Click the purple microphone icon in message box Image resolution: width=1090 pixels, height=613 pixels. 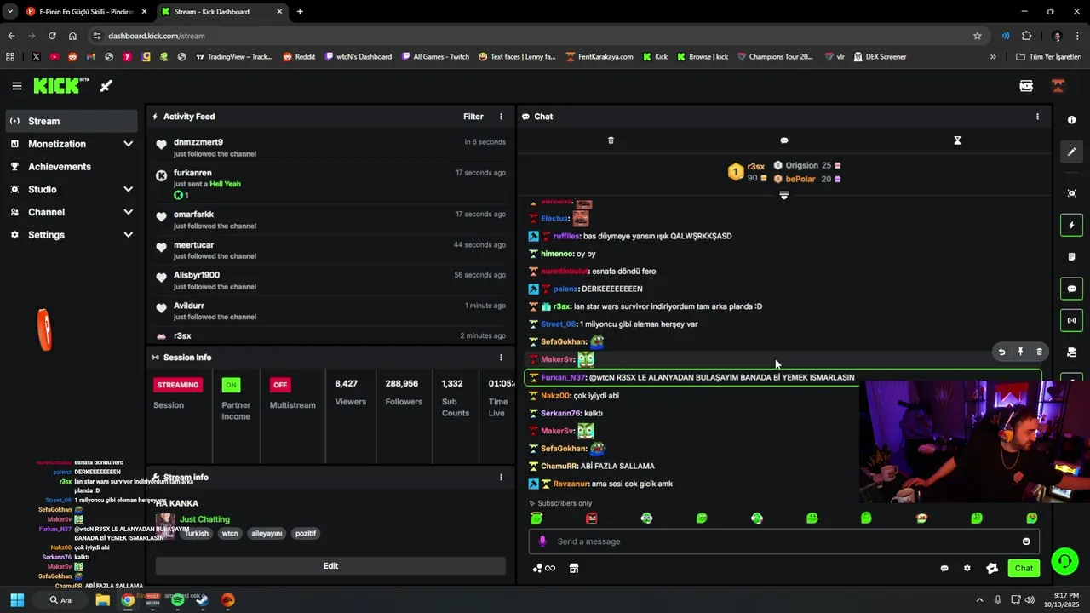(542, 541)
